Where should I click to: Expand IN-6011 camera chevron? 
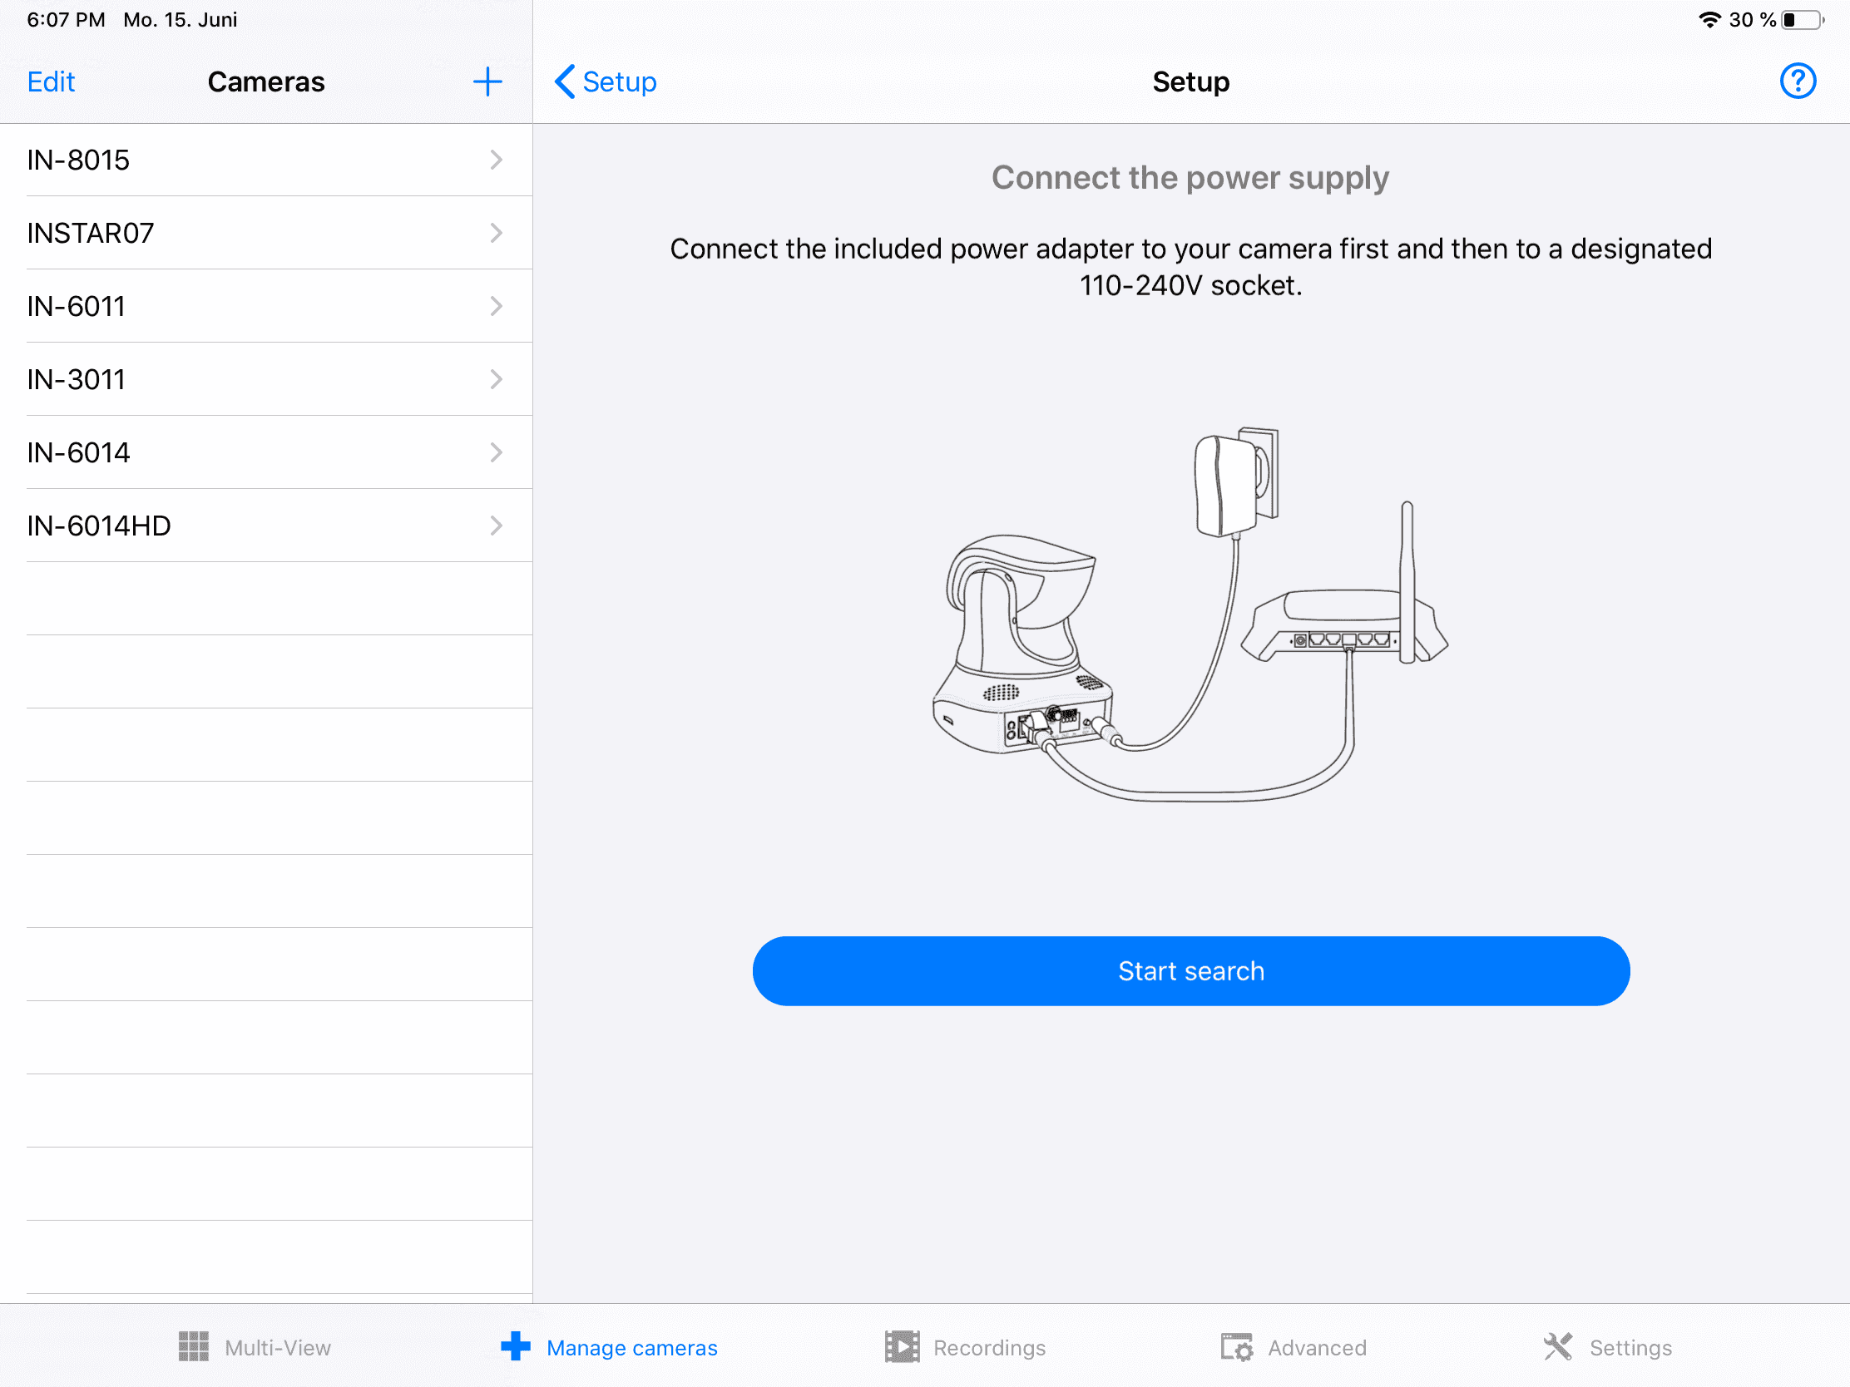click(496, 306)
